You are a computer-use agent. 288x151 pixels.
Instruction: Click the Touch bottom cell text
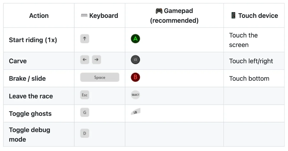tap(249, 78)
